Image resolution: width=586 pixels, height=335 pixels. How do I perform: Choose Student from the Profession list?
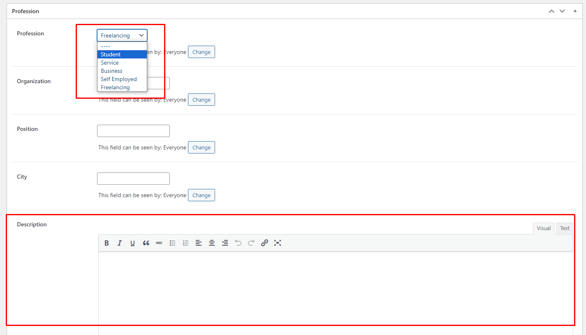tap(122, 54)
